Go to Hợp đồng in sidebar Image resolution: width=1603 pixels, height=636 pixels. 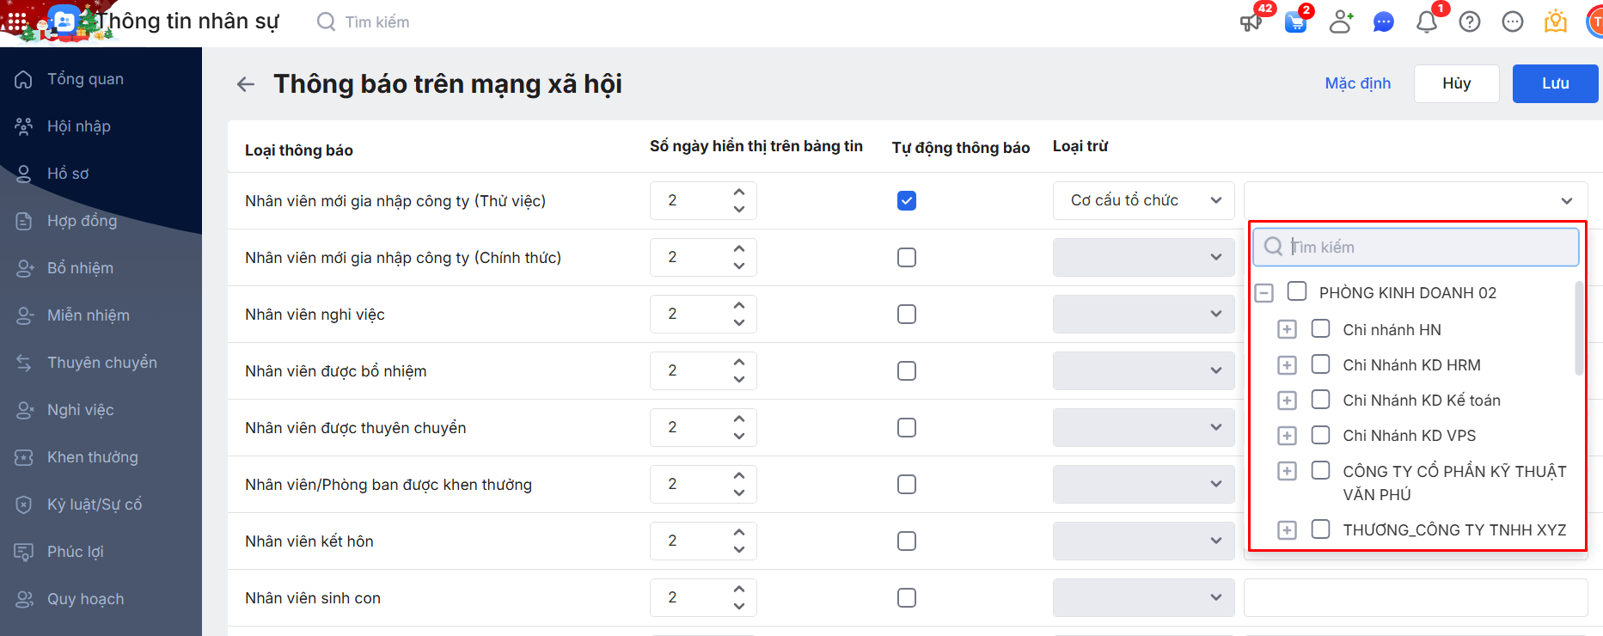[82, 221]
